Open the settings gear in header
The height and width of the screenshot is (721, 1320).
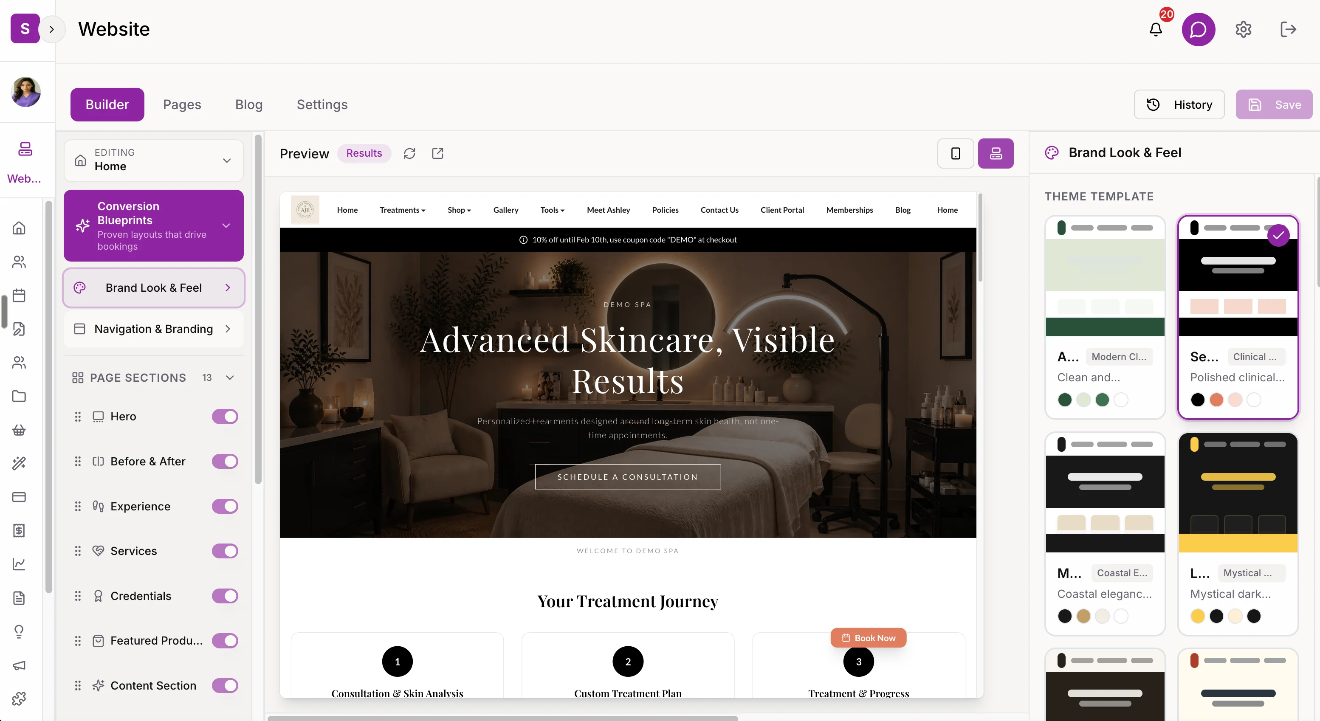point(1243,29)
